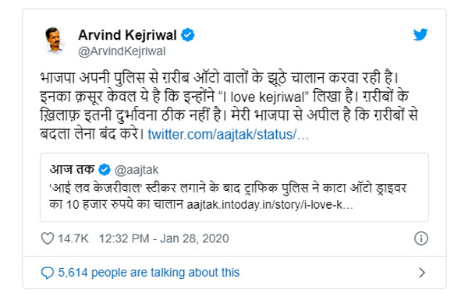Open the aajtak.intoday.in story link
Image resolution: width=468 pixels, height=307 pixels.
coord(270,205)
